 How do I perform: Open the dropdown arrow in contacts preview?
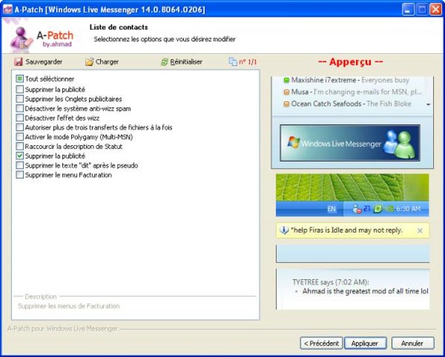click(x=428, y=105)
